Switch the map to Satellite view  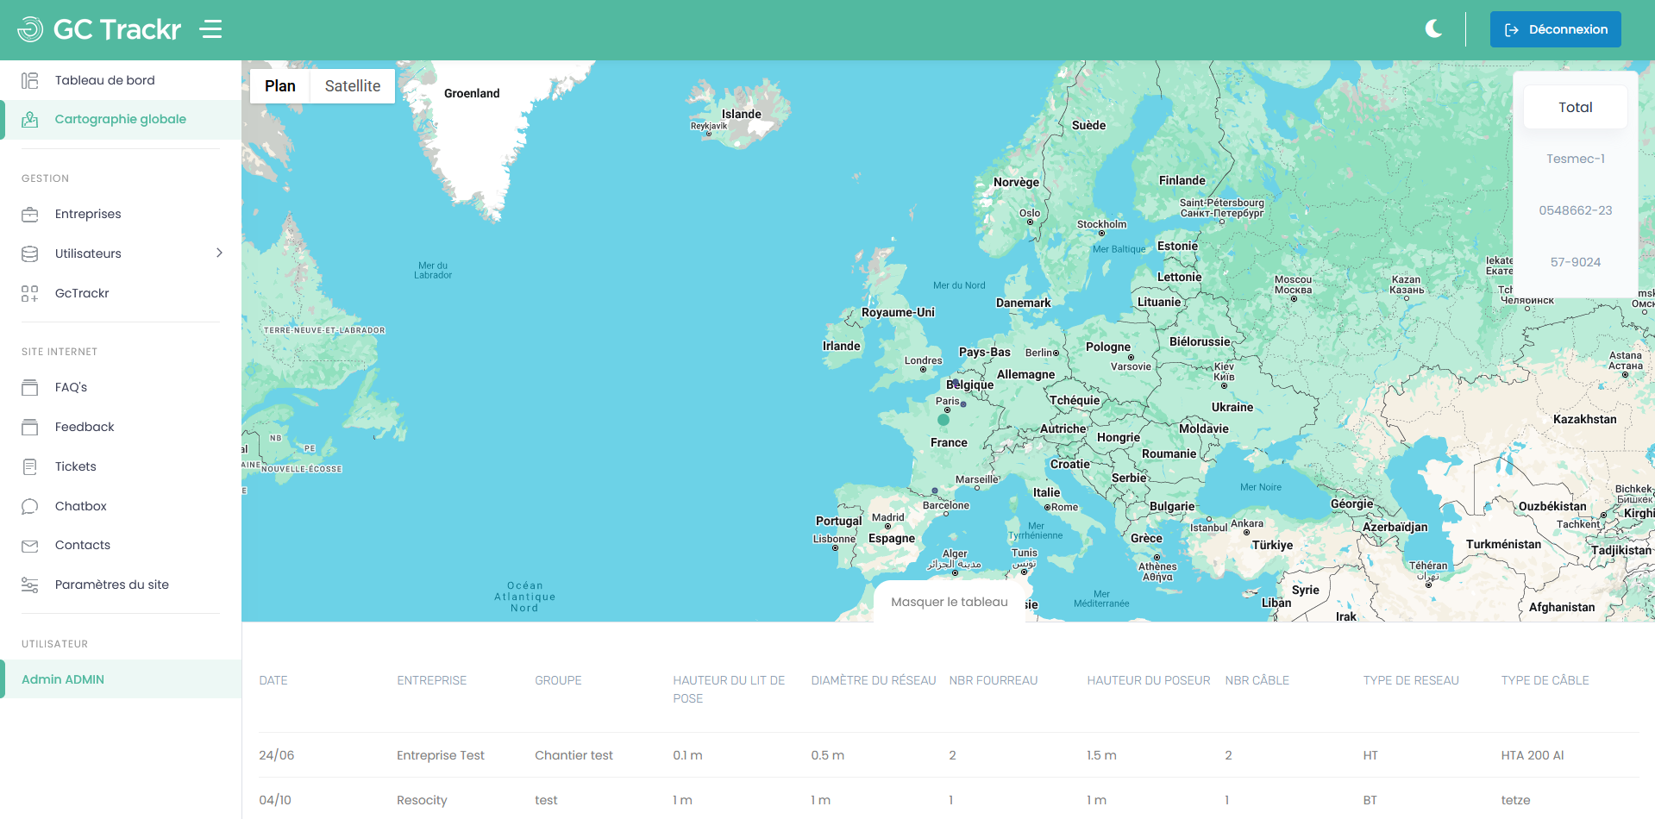pyautogui.click(x=352, y=86)
